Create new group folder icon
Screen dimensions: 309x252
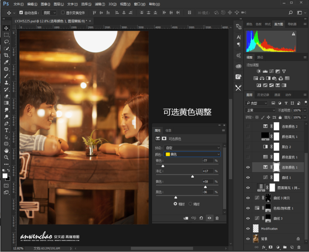pyautogui.click(x=285, y=247)
